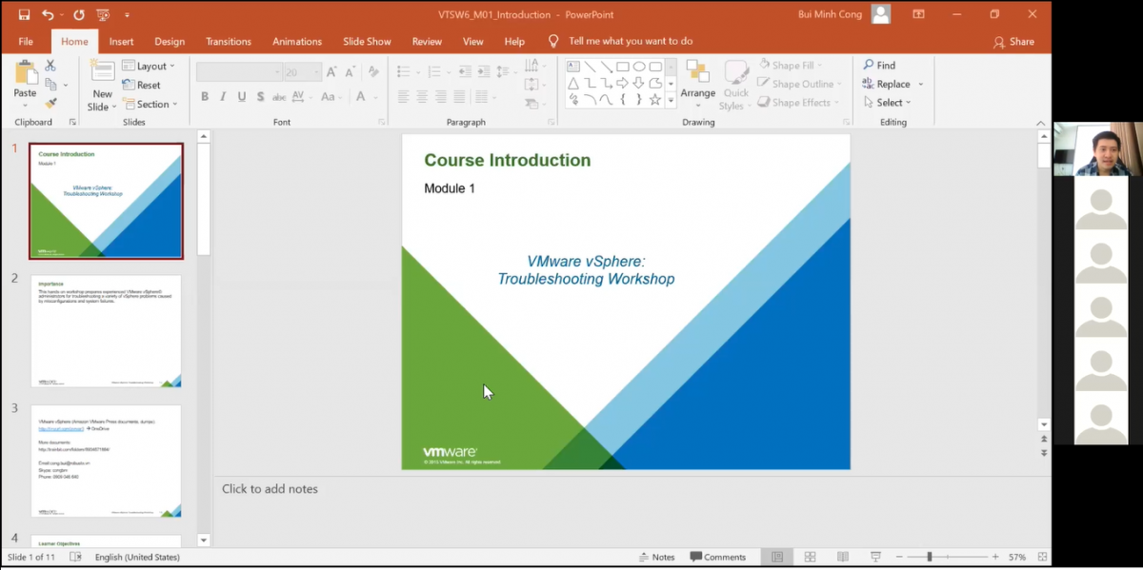1143x570 pixels.
Task: Toggle the Notes pane in the status bar
Action: (x=656, y=557)
